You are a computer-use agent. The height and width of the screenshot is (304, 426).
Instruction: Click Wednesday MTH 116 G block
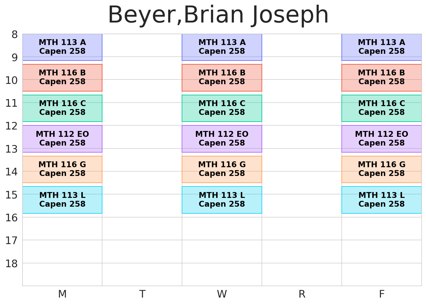222,169
